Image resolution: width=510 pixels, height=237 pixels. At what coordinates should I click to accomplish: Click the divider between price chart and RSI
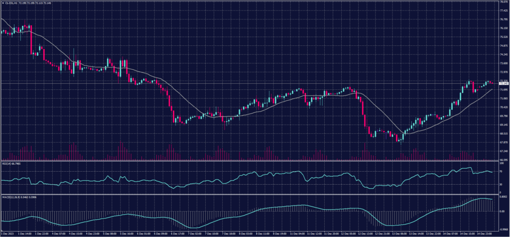click(x=249, y=161)
